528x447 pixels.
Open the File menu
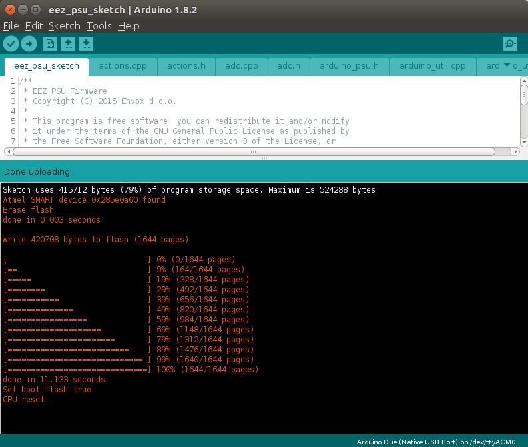(11, 26)
